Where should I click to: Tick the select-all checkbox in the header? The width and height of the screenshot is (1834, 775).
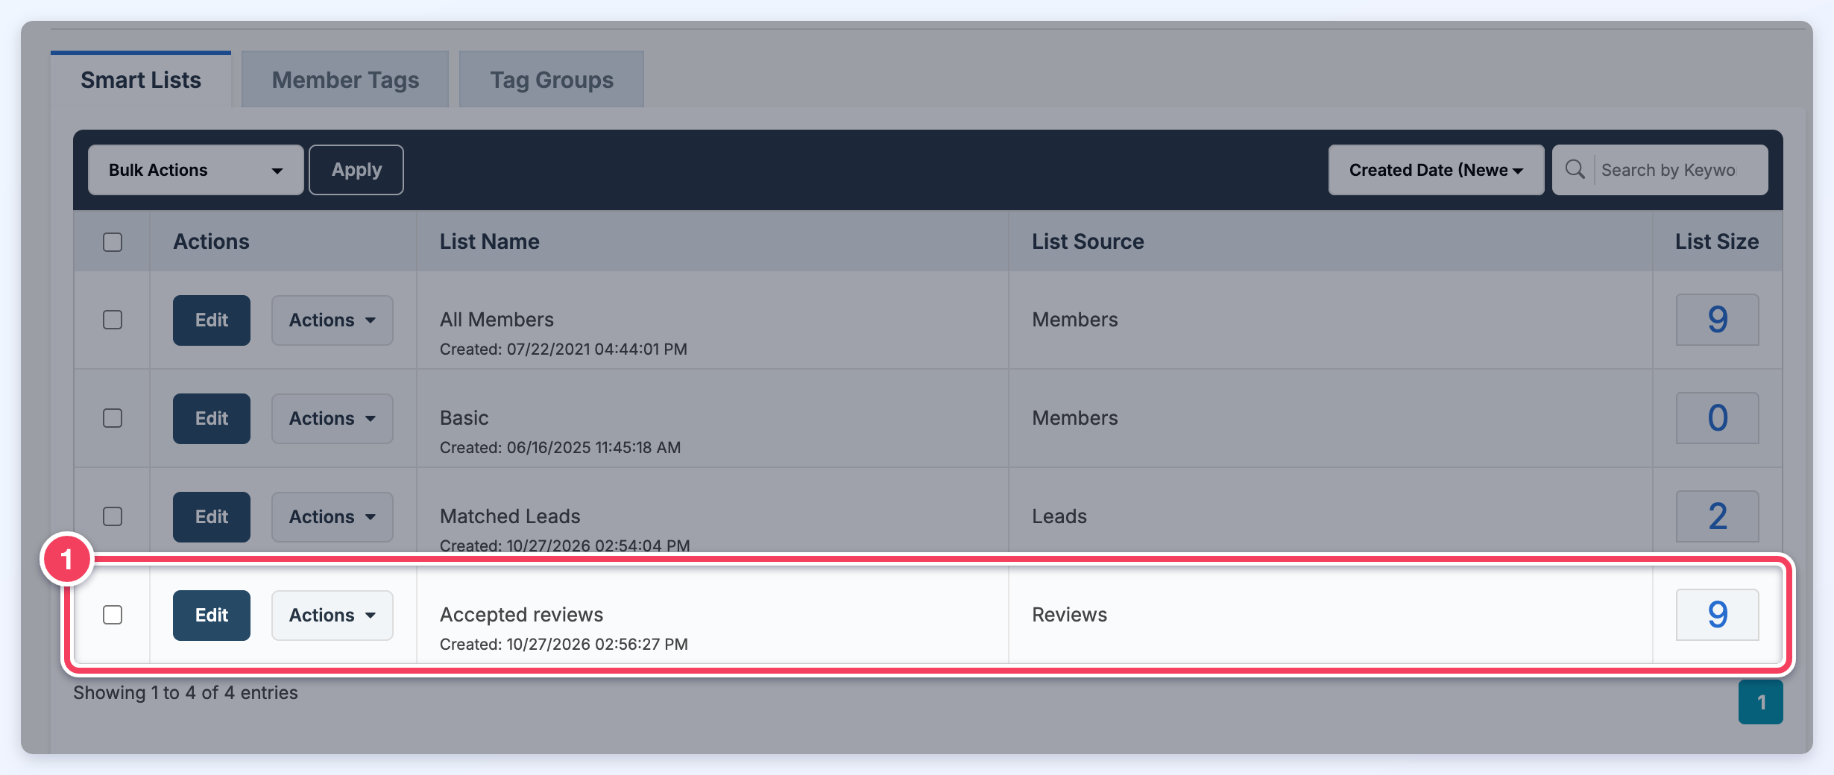click(x=113, y=242)
